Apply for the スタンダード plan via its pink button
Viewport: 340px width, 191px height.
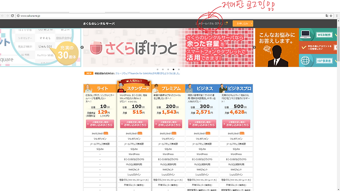click(x=134, y=124)
